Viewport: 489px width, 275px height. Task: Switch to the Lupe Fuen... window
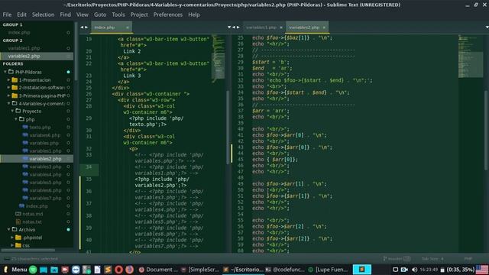click(328, 270)
